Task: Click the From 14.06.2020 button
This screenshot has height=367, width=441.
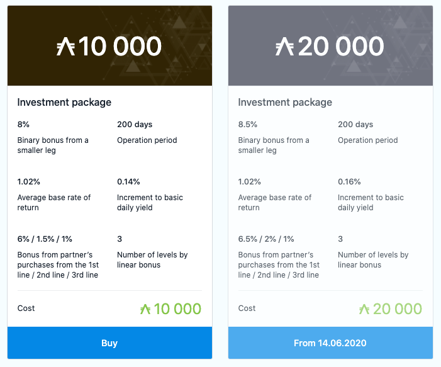Action: [330, 343]
